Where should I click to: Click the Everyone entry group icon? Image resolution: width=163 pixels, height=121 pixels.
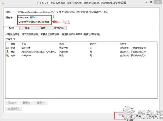pyautogui.click(x=7, y=56)
